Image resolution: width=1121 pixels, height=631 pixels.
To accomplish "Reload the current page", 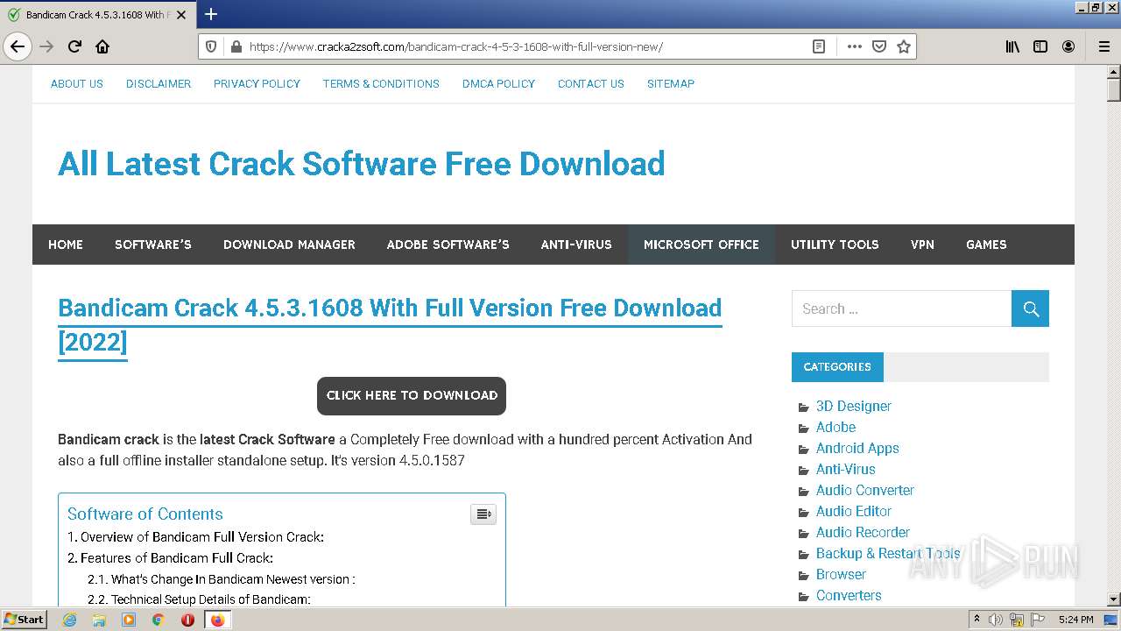I will coord(75,46).
